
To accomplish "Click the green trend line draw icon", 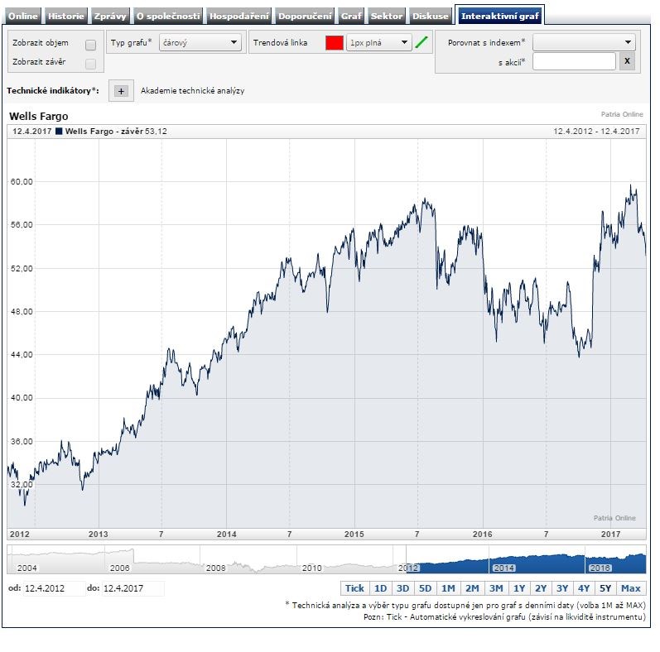I will pos(422,42).
